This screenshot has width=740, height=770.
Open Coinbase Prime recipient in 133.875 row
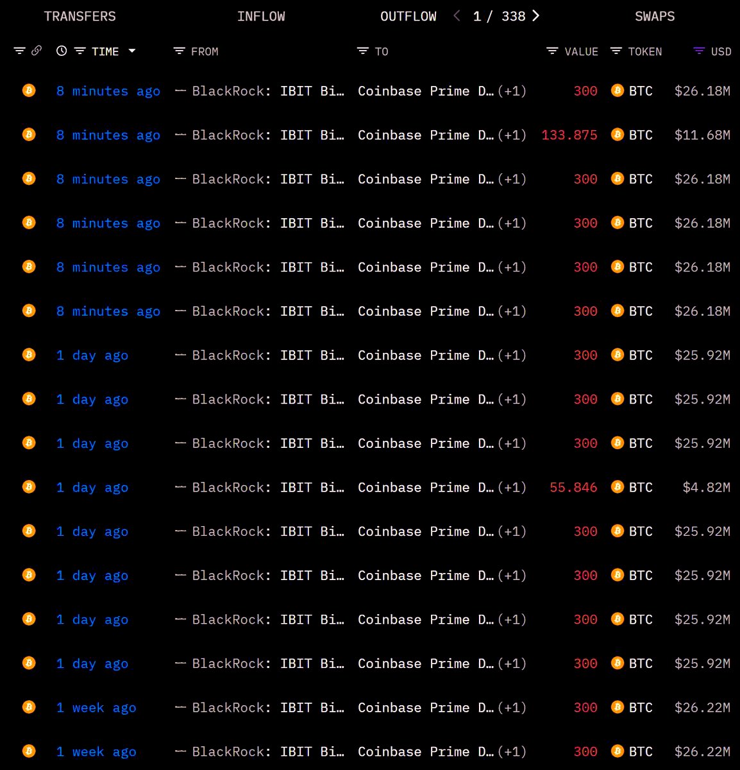pos(426,135)
